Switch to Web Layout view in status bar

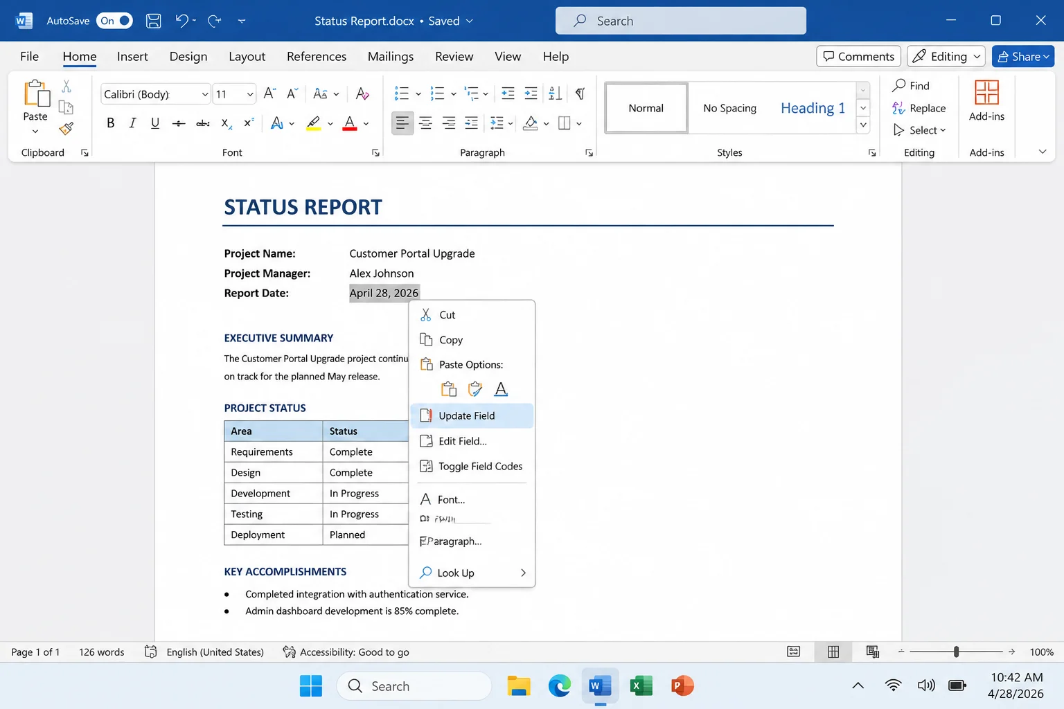(x=873, y=652)
